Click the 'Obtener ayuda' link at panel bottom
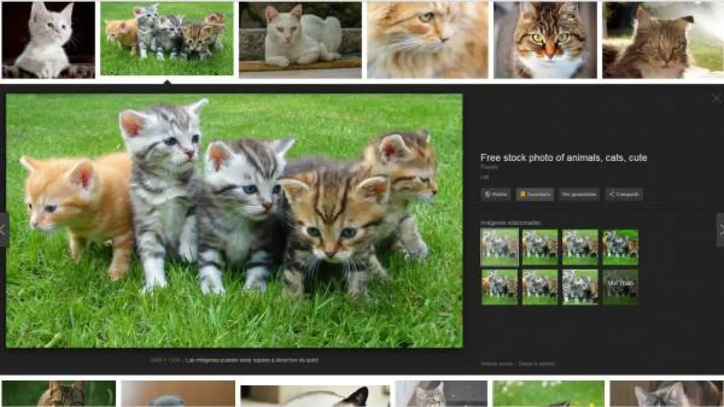Screen dimensions: 724x407 click(497, 364)
